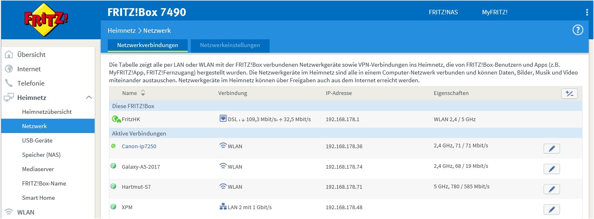Click the plus/minus column settings button
Image resolution: width=594 pixels, height=219 pixels.
pyautogui.click(x=569, y=93)
